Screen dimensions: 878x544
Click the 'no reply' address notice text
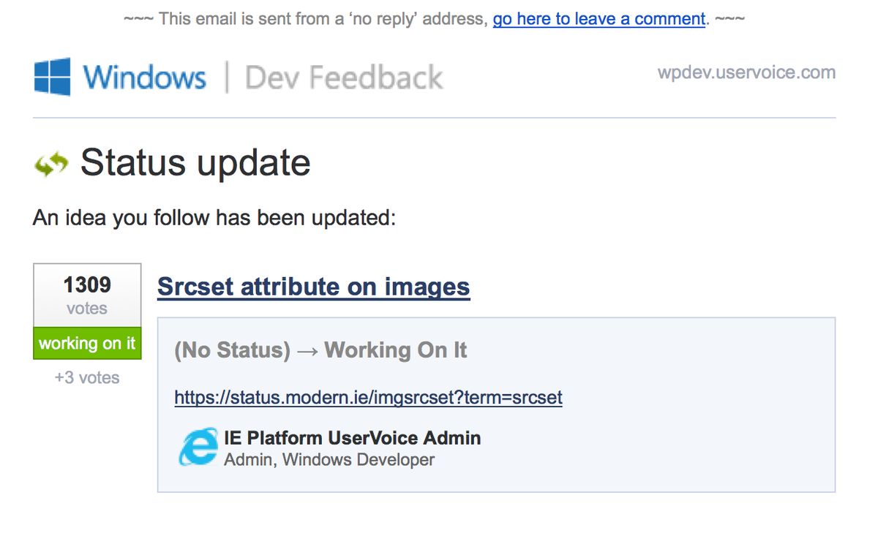pos(307,19)
